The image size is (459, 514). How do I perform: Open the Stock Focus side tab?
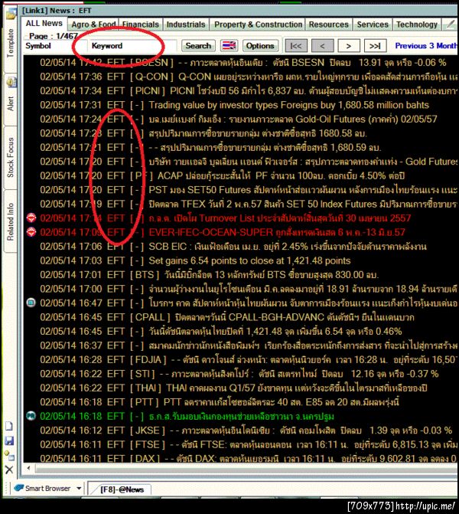coord(11,157)
